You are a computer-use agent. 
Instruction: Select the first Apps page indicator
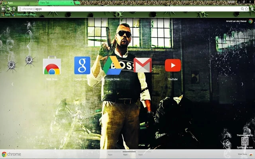point(114,153)
